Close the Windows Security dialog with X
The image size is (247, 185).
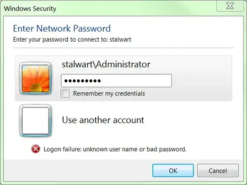pos(230,6)
